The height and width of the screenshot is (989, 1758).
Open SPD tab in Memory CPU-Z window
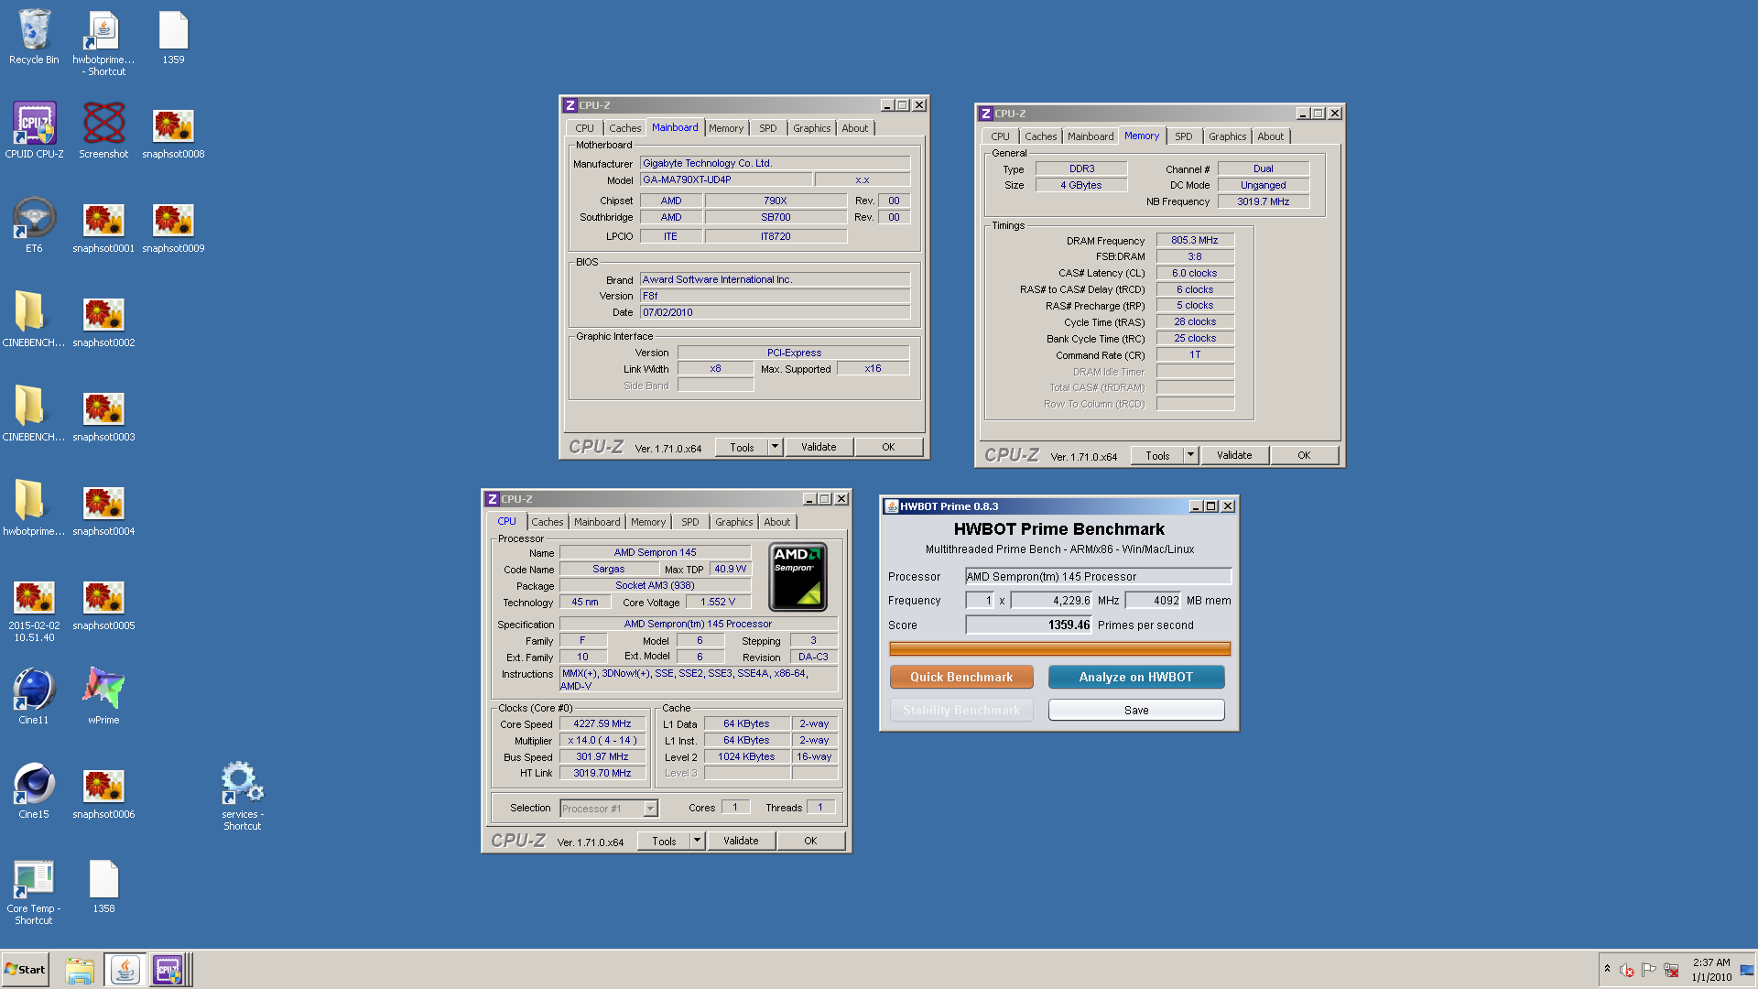pyautogui.click(x=1184, y=136)
